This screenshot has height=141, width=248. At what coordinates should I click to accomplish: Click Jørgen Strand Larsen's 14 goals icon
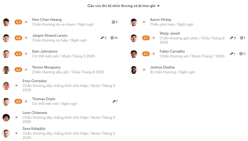point(114,38)
